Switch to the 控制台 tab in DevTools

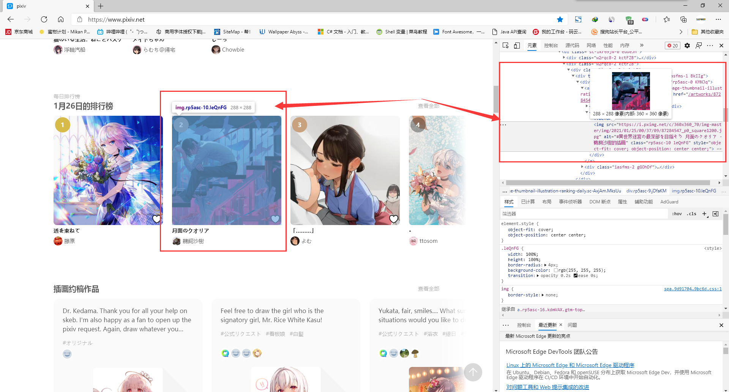point(551,46)
